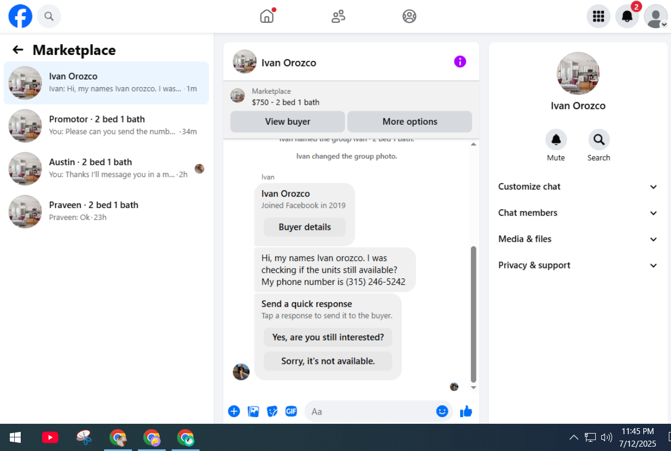
Task: Open the Praveen · 2 bed 1 bath chat
Action: (x=106, y=212)
